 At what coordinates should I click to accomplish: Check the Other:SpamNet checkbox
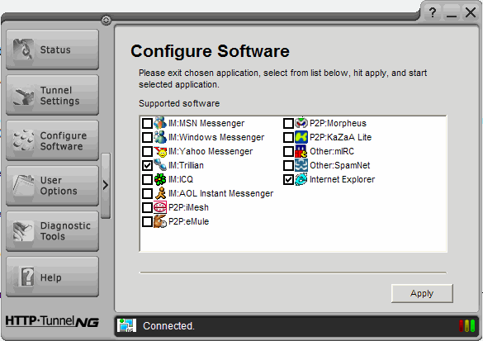(288, 165)
